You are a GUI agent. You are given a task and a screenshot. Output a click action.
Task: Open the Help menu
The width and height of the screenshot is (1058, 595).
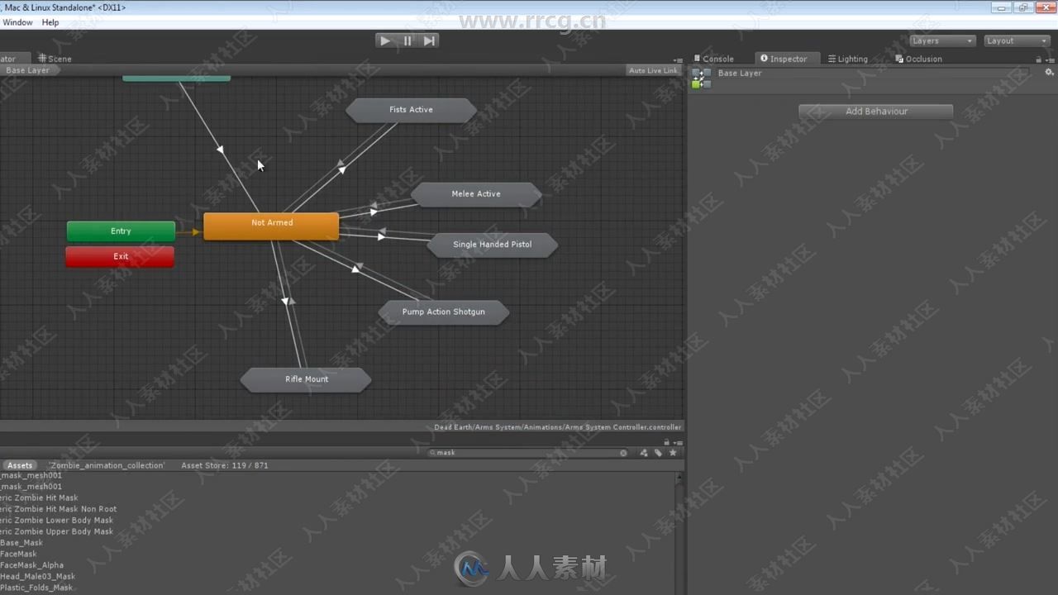click(50, 22)
